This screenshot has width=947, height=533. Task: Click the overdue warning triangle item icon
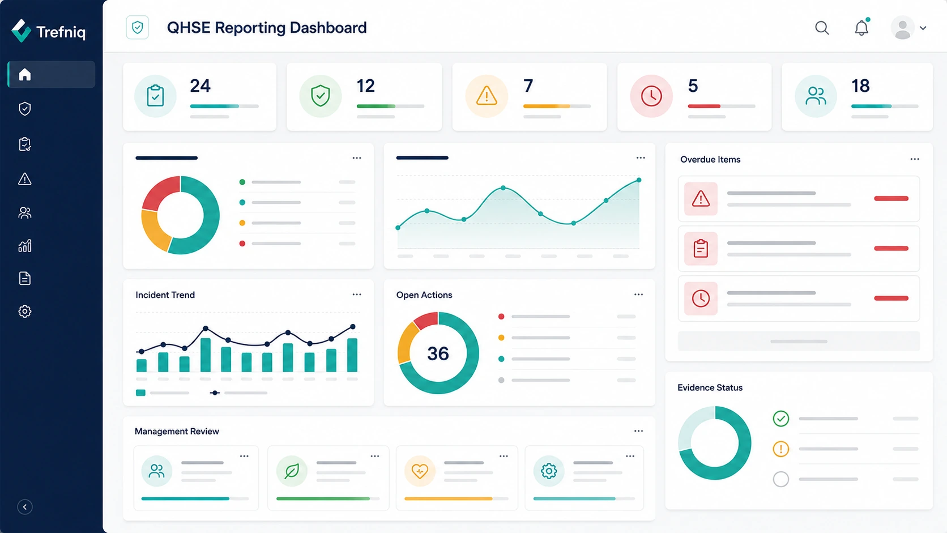tap(701, 199)
